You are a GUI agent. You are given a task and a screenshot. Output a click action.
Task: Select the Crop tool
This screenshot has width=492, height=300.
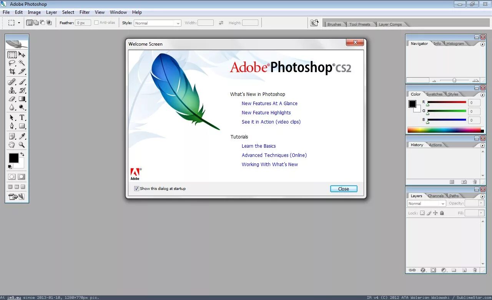[x=12, y=71]
